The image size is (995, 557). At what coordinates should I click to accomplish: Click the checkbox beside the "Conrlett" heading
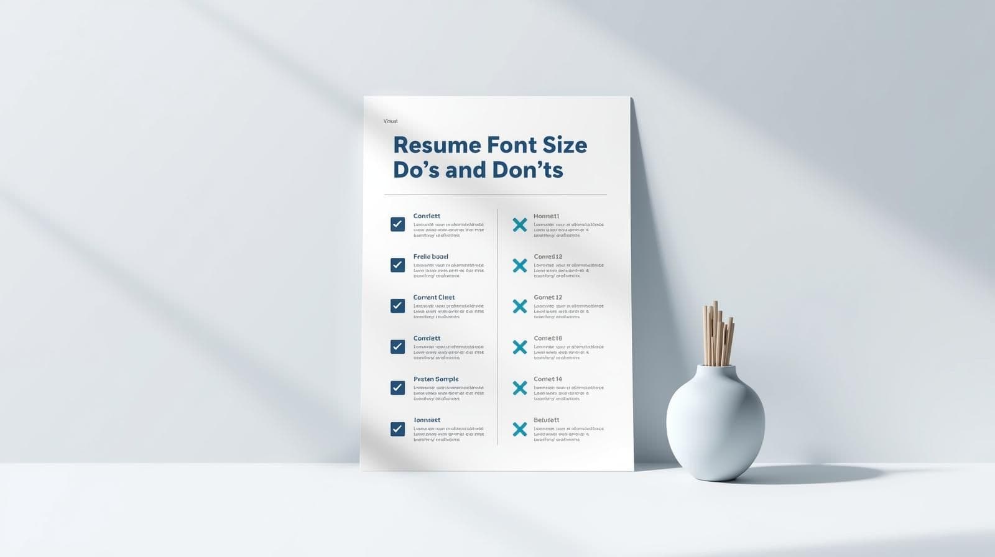click(x=397, y=224)
